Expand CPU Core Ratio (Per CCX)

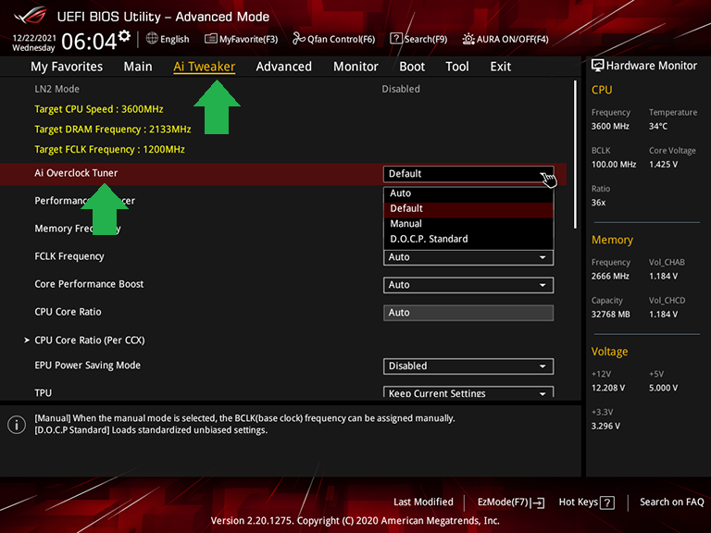point(90,341)
